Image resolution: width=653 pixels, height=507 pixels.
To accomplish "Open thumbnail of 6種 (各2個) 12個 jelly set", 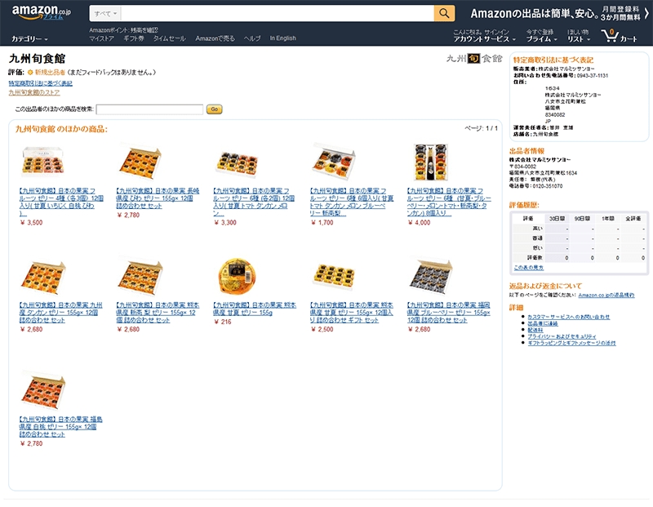I will click(237, 163).
